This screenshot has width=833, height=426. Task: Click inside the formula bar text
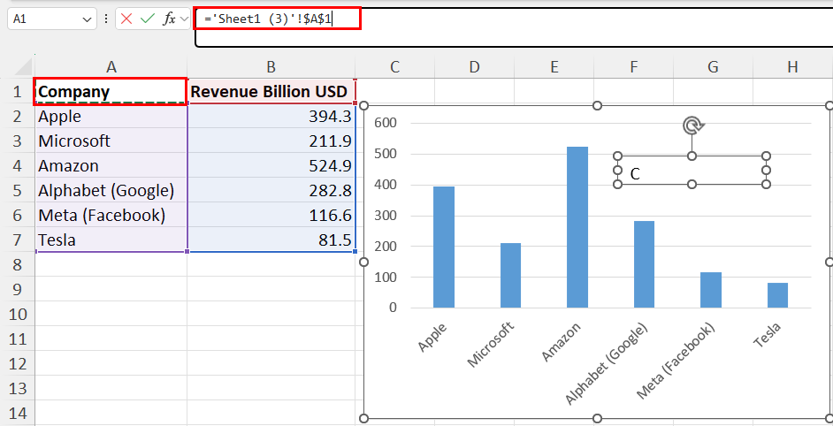(x=268, y=19)
